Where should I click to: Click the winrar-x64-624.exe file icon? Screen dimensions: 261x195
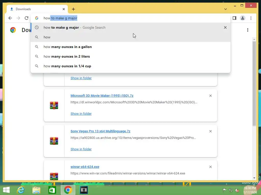[x=54, y=176]
